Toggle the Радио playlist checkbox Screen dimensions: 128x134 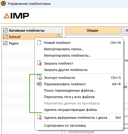(5, 43)
